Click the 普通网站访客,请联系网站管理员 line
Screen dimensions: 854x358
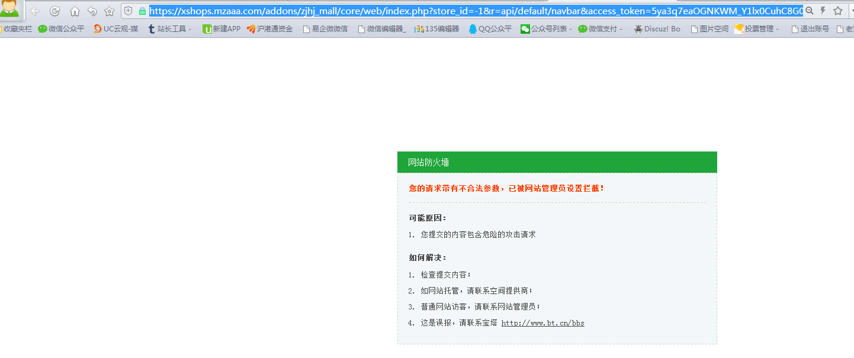(480, 307)
